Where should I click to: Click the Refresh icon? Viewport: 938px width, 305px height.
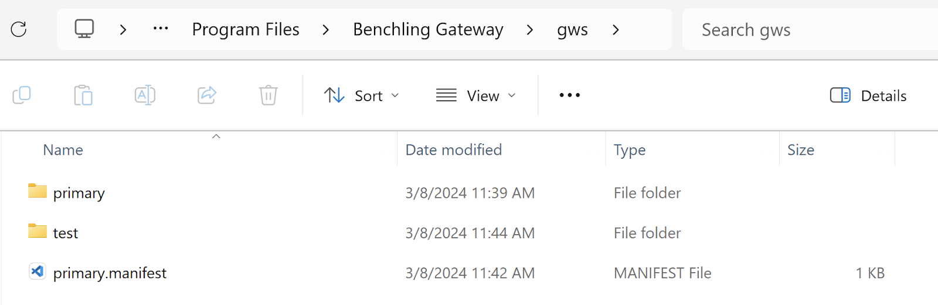(x=19, y=29)
